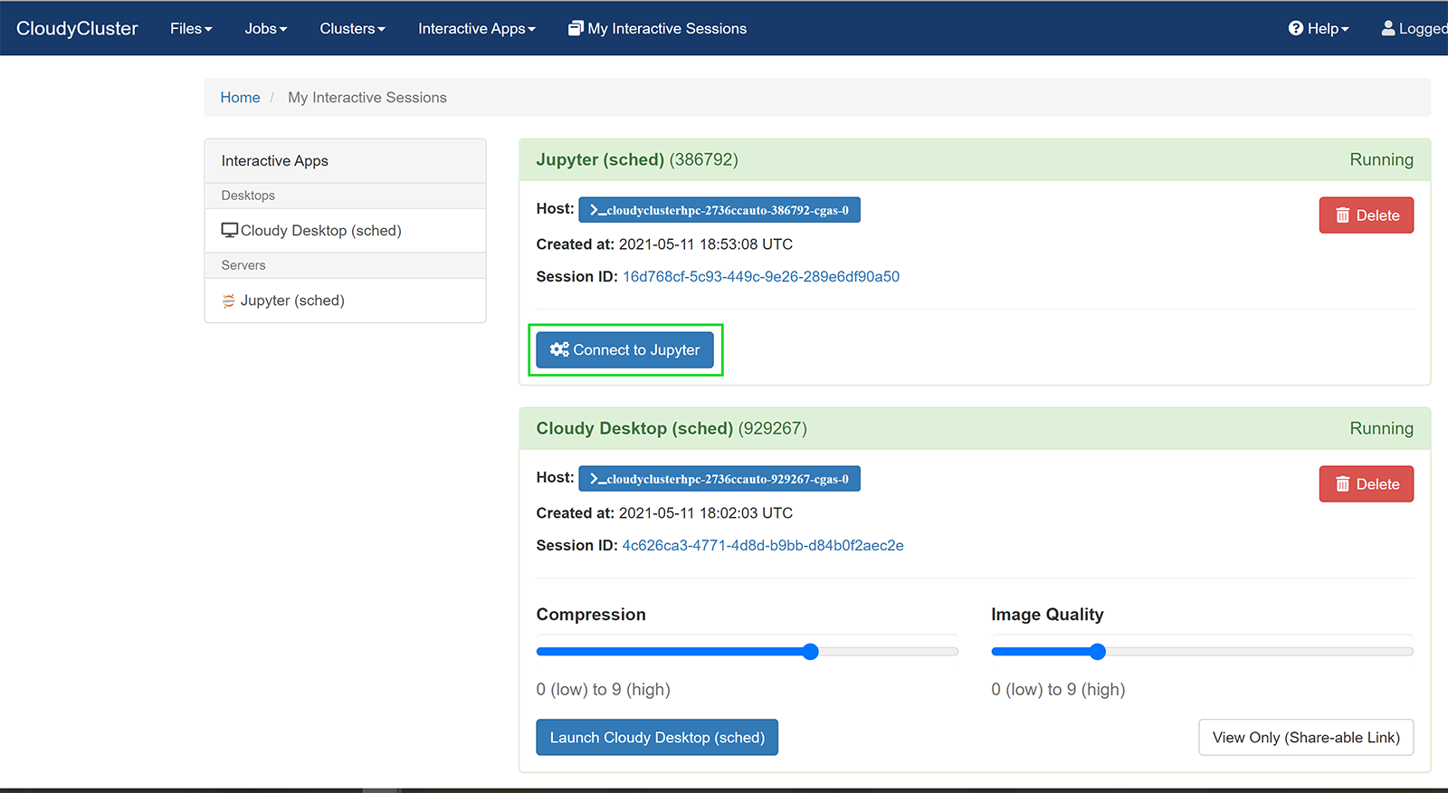Open Cloudy Desktop session ID 4c626ca3 link
The width and height of the screenshot is (1448, 793).
coord(763,546)
